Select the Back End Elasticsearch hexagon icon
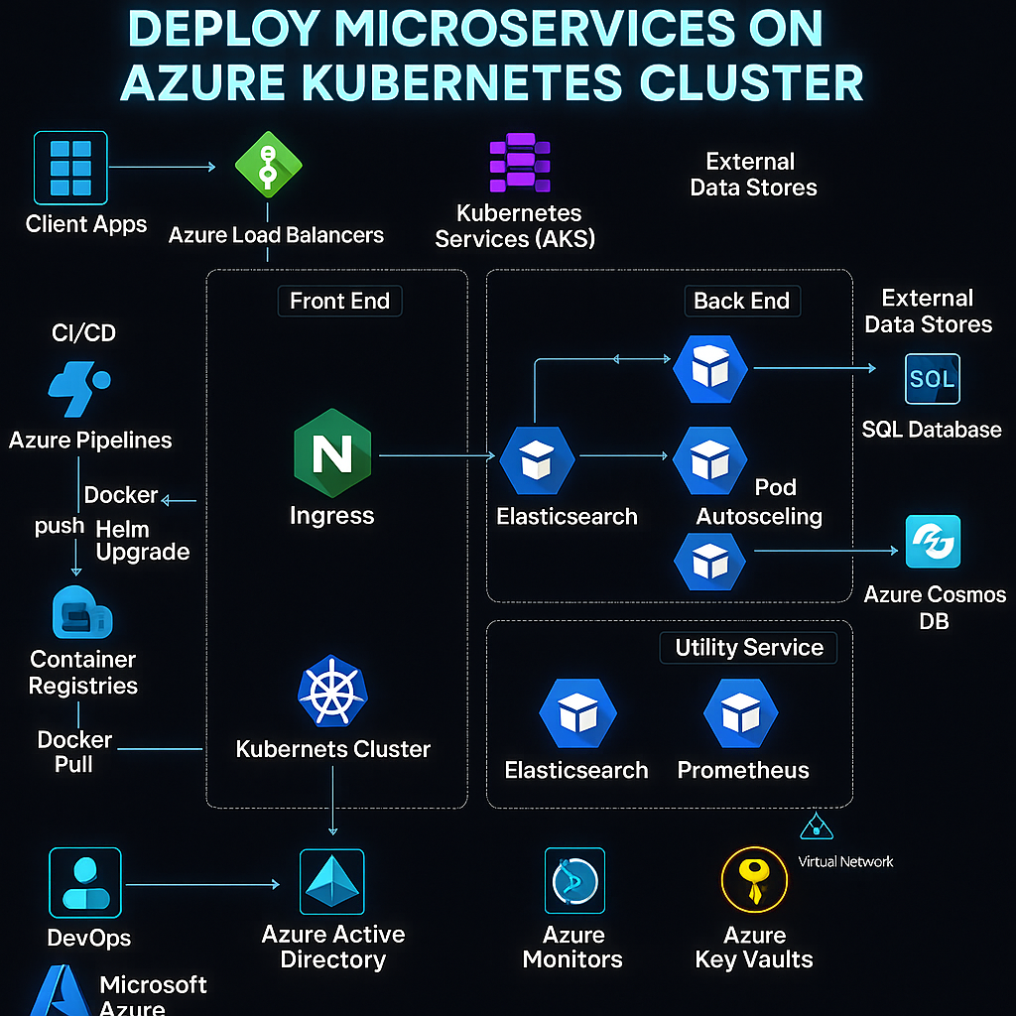The image size is (1016, 1016). (537, 460)
